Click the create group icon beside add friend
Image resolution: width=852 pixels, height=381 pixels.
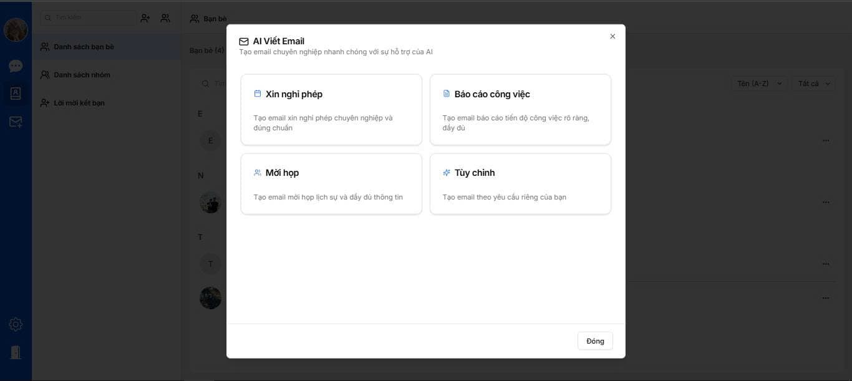165,18
